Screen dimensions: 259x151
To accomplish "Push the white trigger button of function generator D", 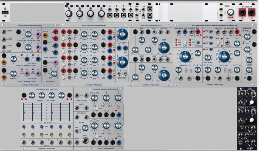I will point(63,78).
